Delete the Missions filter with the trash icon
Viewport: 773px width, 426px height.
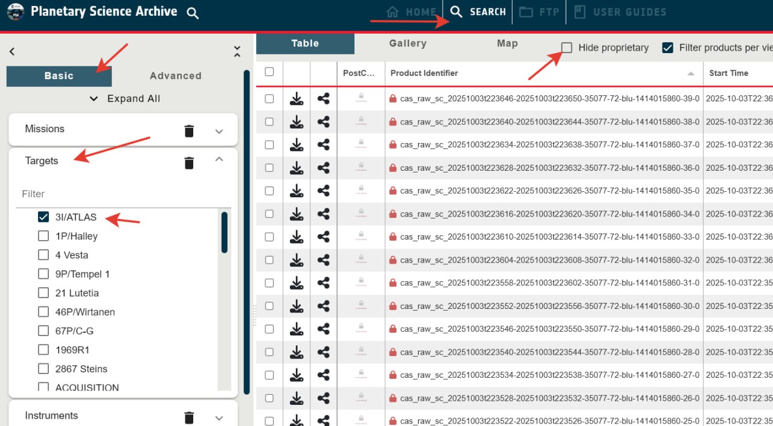point(189,131)
